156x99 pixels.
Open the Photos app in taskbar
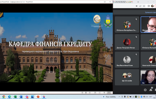point(33,97)
